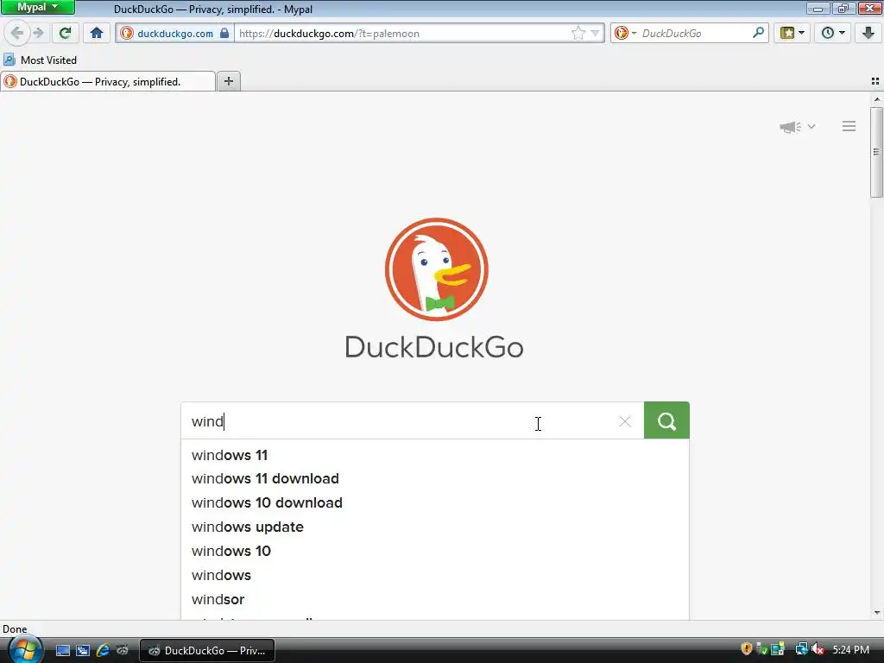Viewport: 884px width, 663px height.
Task: Open the bookmarks toolbar button
Action: coord(787,34)
